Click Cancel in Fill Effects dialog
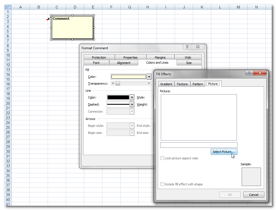Screen dimensions: 276x210 pos(254,195)
